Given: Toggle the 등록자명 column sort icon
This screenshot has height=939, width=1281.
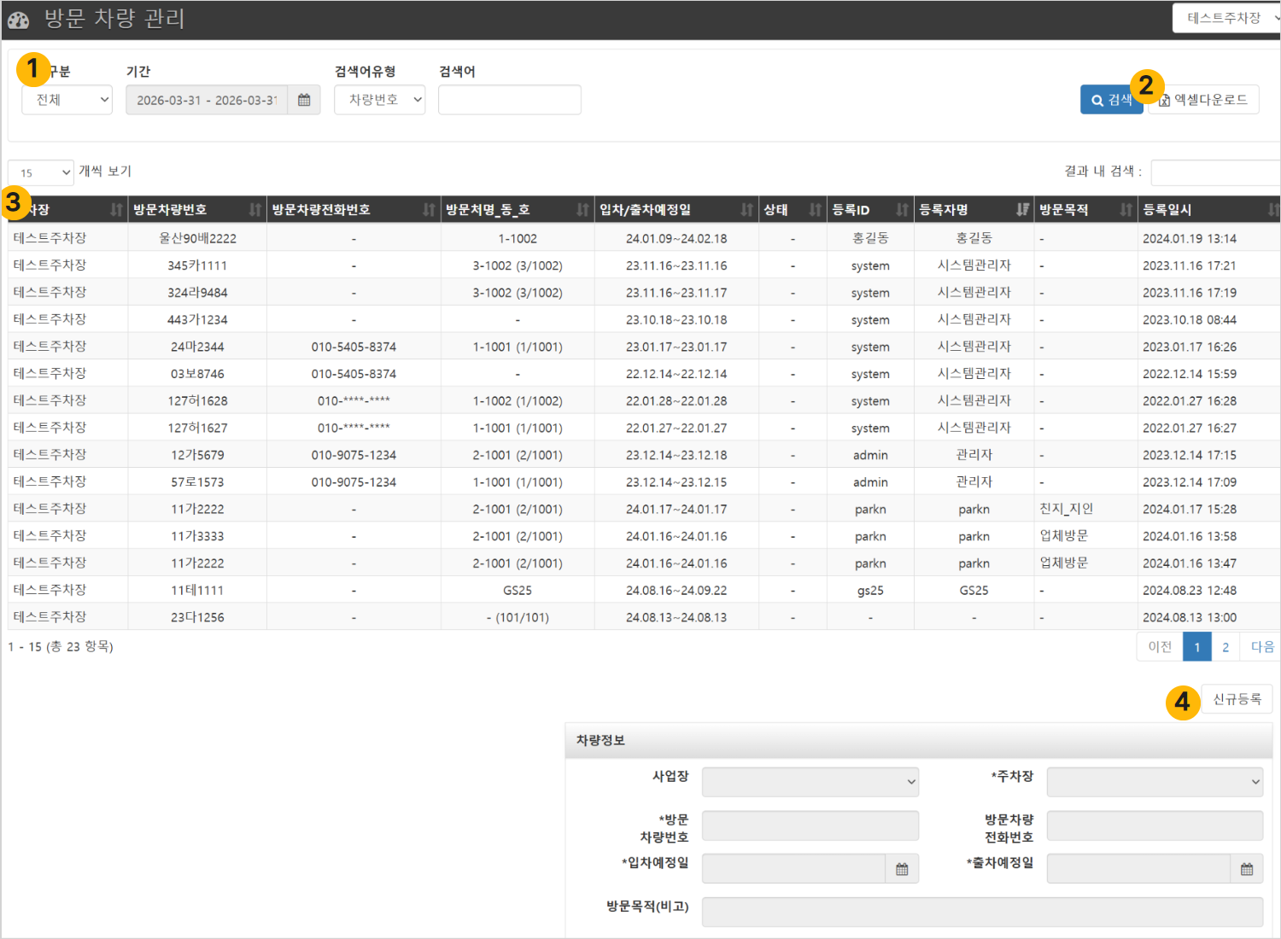Looking at the screenshot, I should pos(1022,210).
